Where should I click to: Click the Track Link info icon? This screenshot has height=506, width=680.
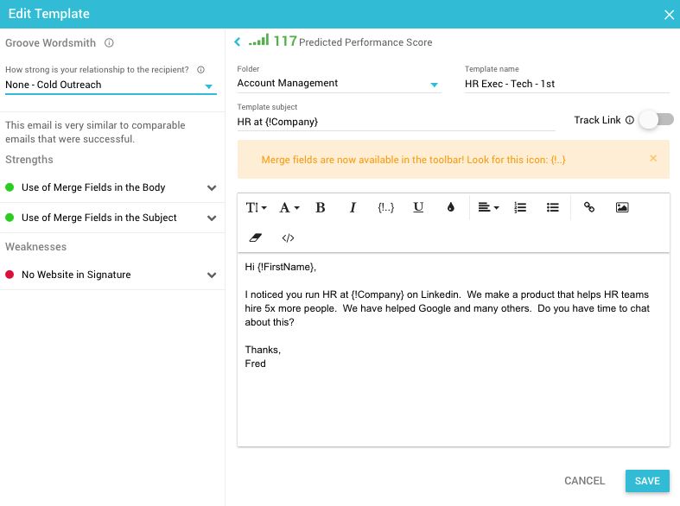(630, 120)
